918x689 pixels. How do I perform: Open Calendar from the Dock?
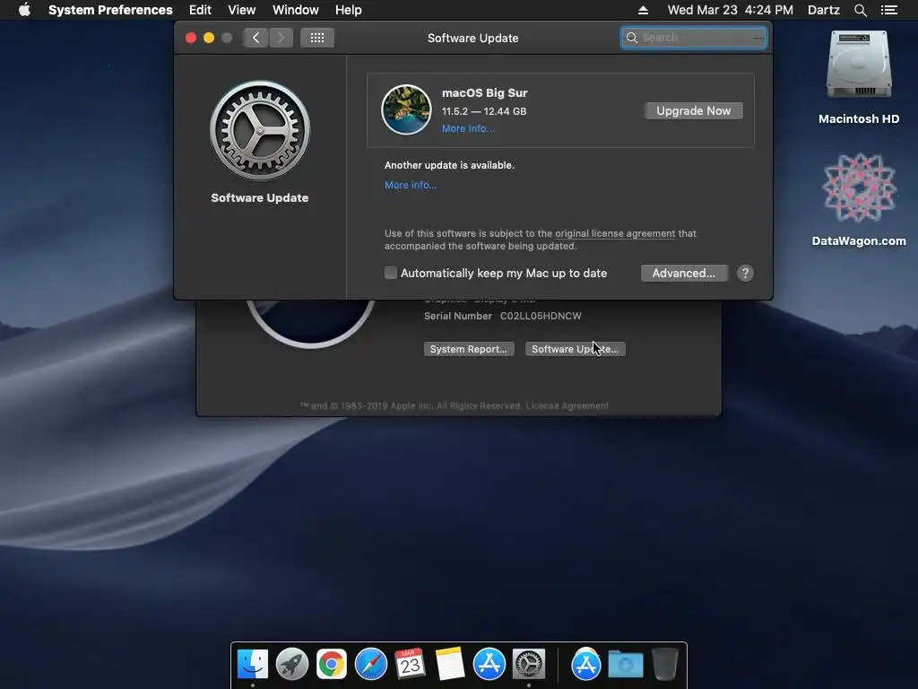point(410,664)
